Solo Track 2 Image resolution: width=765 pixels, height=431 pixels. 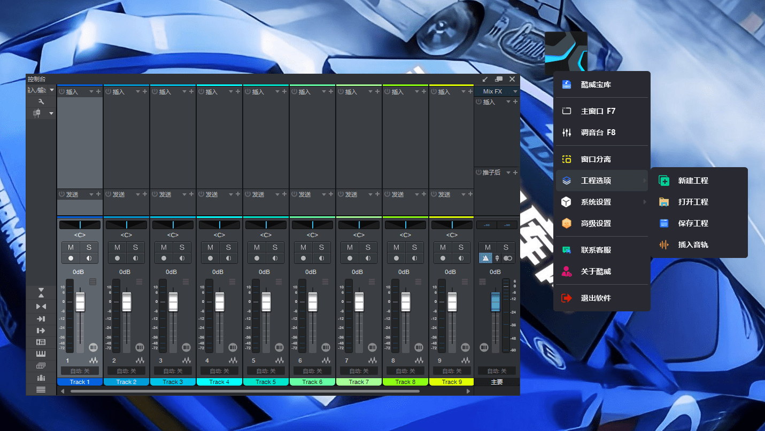click(x=135, y=247)
